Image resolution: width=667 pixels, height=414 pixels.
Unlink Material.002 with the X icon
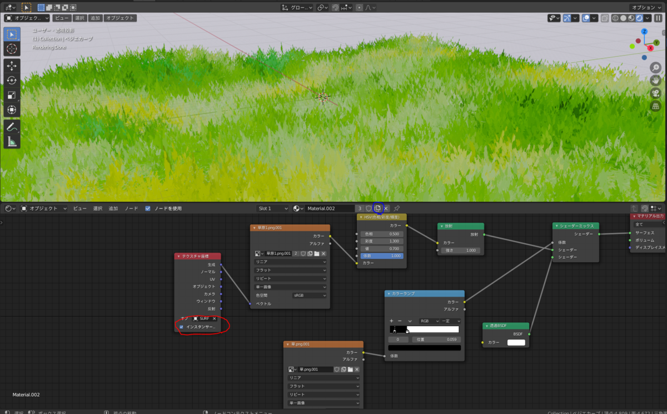pos(386,208)
